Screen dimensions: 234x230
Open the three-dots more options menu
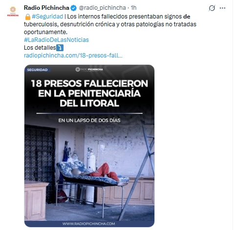(x=222, y=8)
